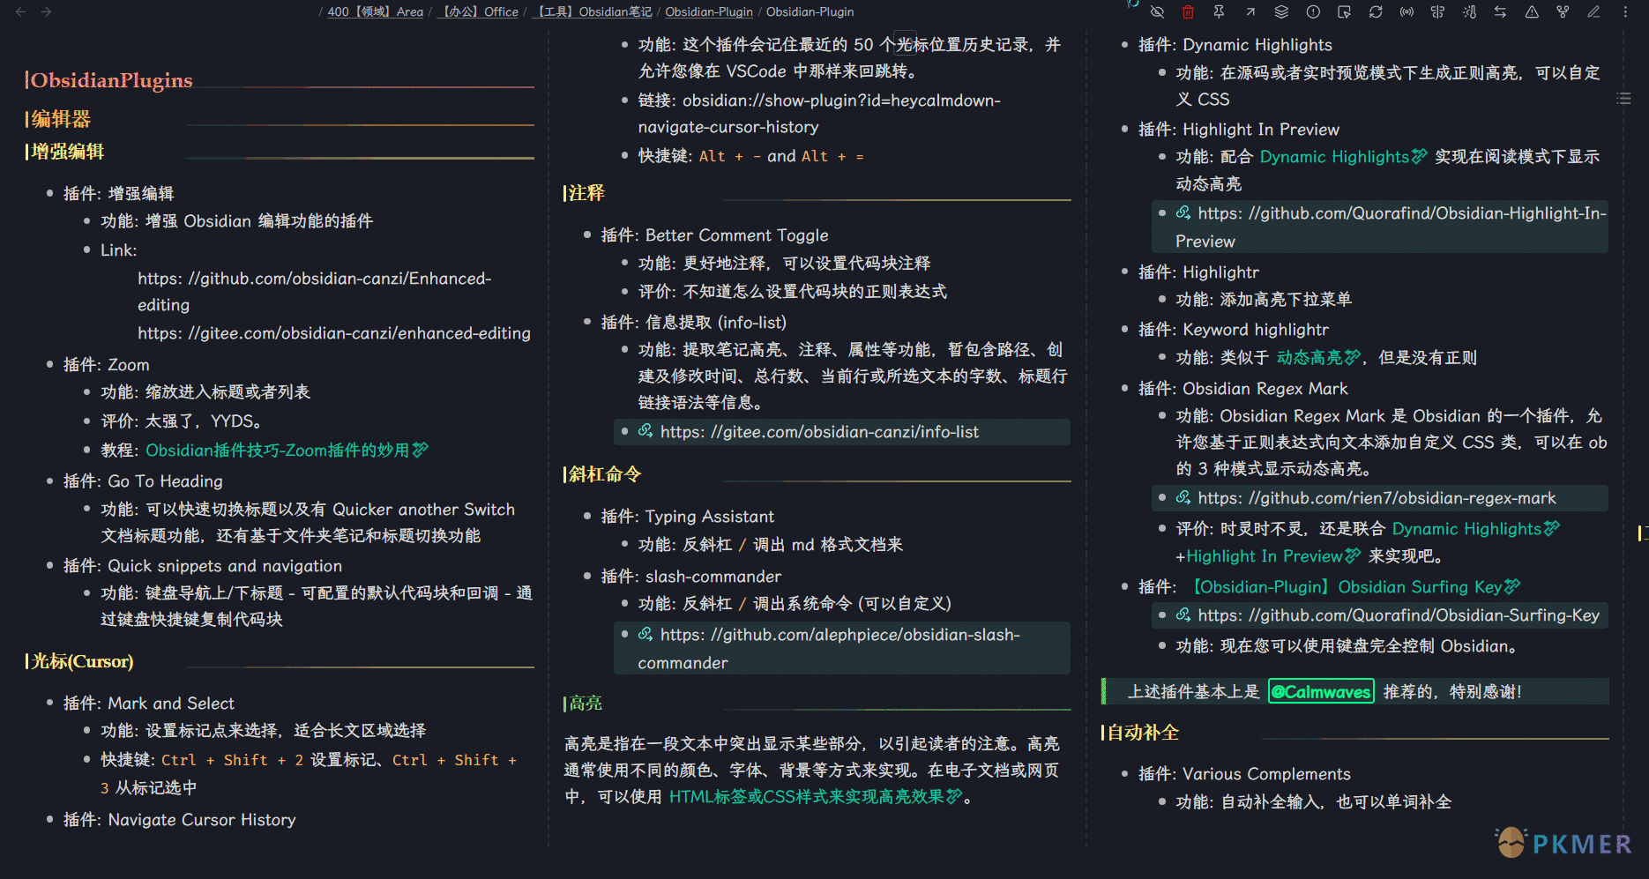Click '插件: Navigate Cursor History' list item
Viewport: 1649px width, 879px height.
pos(180,820)
